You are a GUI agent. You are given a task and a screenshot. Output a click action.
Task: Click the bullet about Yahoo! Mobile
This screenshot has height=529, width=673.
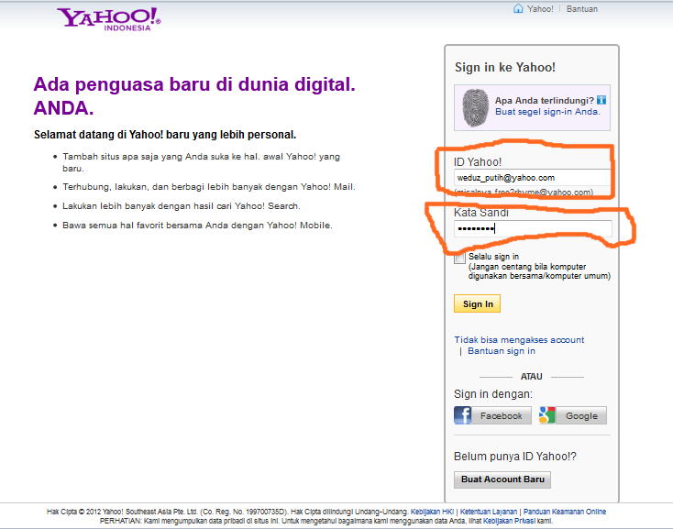click(x=197, y=226)
